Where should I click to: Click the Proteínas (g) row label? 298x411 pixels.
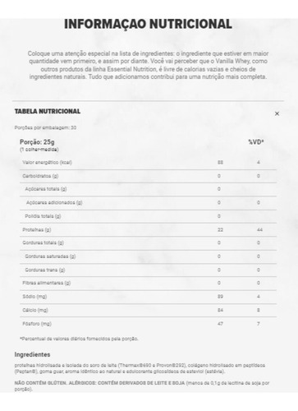coord(37,229)
